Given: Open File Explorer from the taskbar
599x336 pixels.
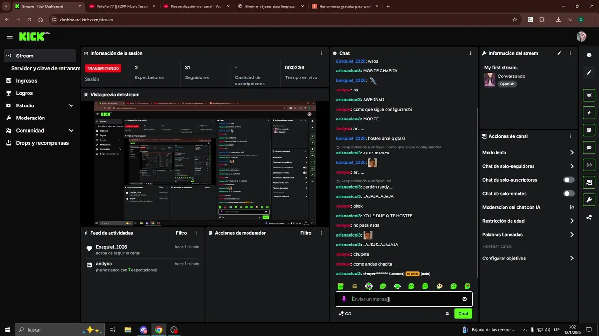Looking at the screenshot, I should [128, 330].
